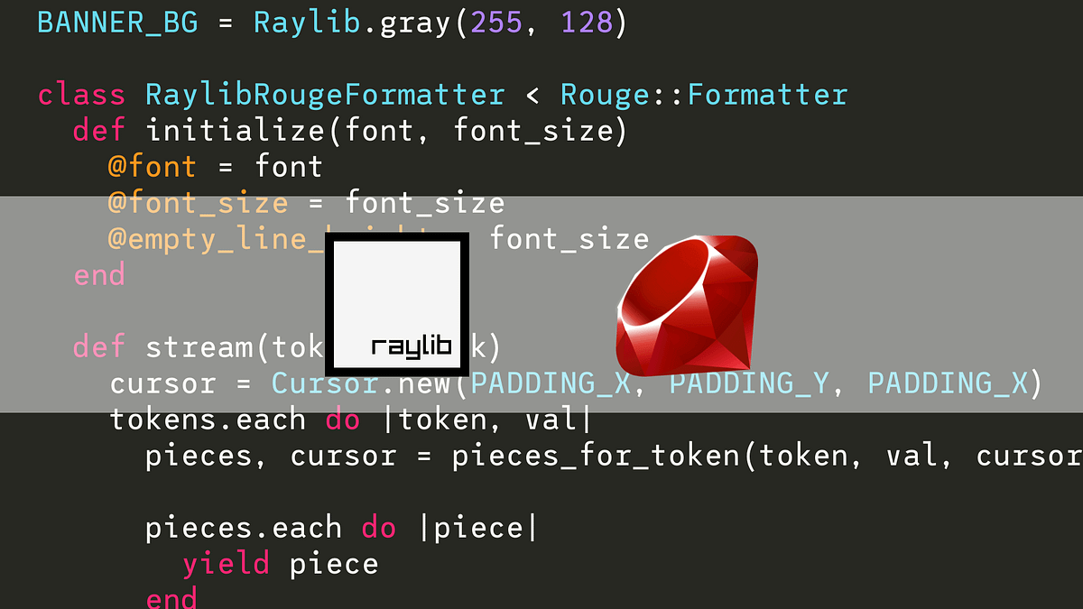Screen dimensions: 1083x609
Task: Click the pieces.each do block opener
Action: [377, 527]
